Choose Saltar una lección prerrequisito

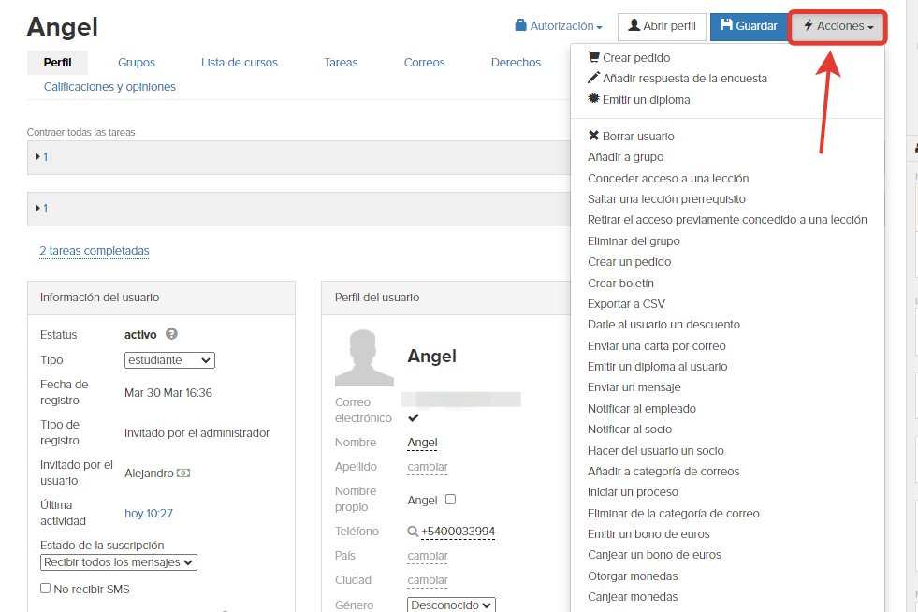666,199
